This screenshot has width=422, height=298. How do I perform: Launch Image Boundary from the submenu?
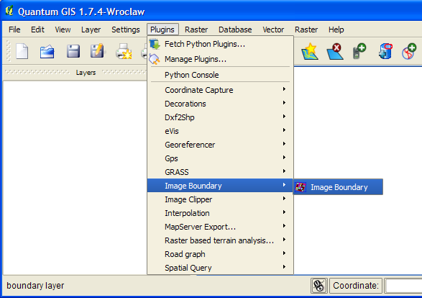tap(338, 186)
